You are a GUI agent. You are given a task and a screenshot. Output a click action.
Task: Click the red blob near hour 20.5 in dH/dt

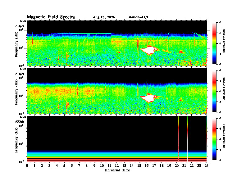pos(181,52)
